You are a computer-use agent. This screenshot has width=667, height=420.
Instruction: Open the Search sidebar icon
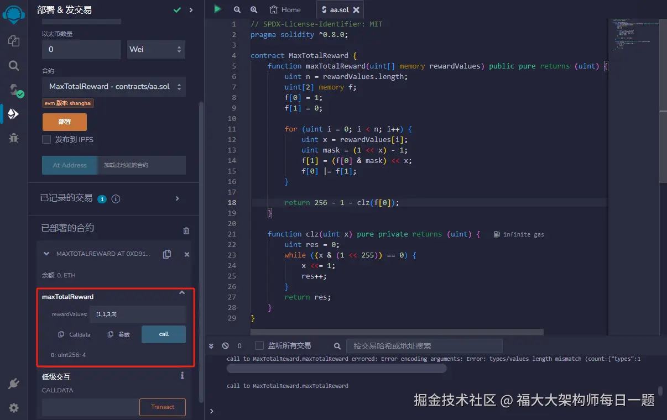click(14, 66)
